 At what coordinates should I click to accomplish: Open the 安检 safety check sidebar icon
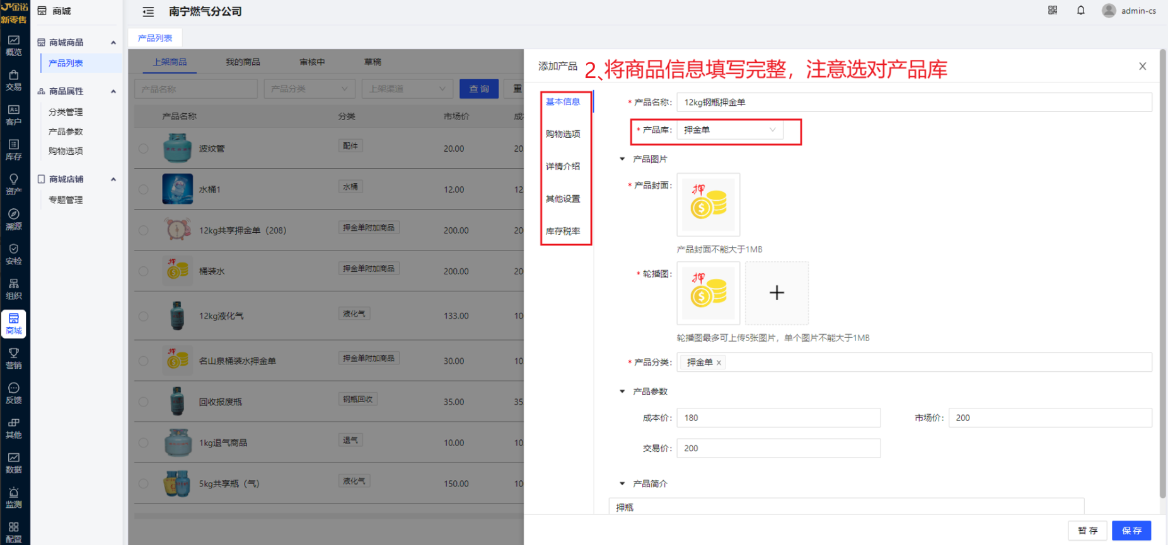point(14,254)
